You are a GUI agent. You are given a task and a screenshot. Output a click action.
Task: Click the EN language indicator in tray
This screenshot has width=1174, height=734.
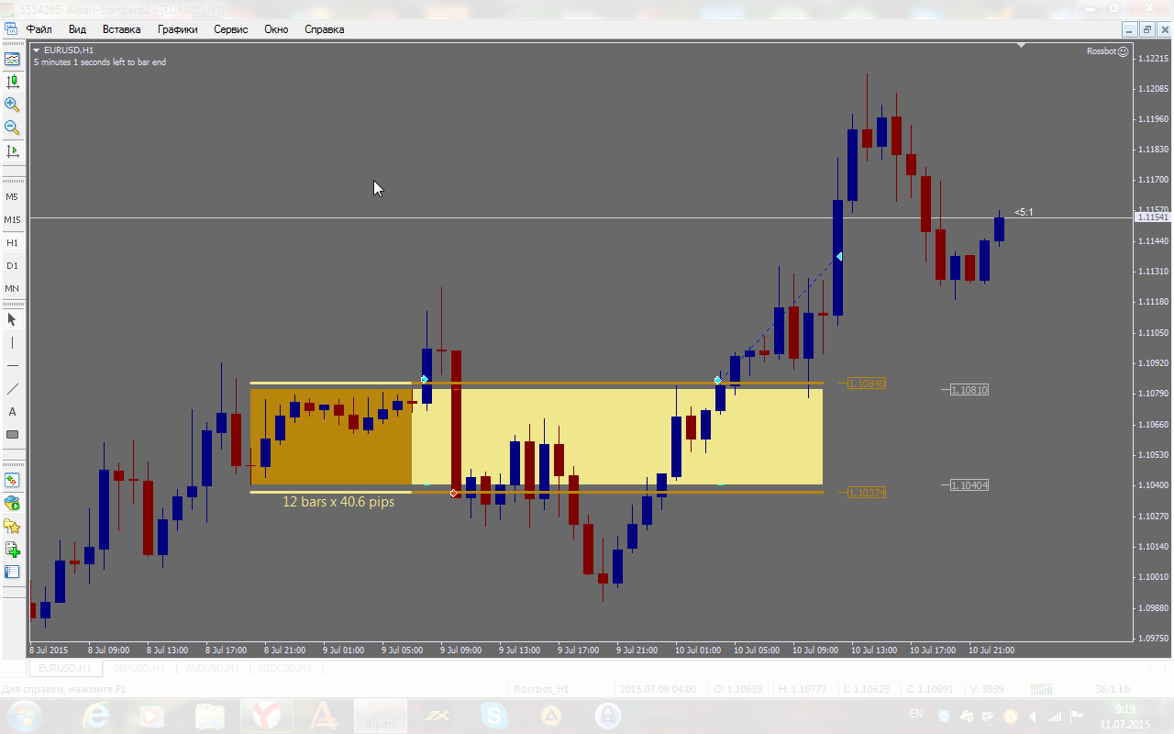coord(915,715)
